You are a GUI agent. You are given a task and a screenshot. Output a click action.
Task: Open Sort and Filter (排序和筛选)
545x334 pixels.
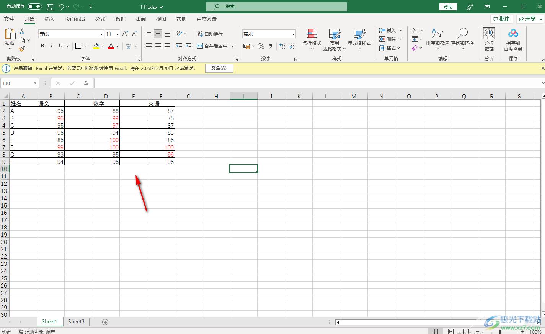pyautogui.click(x=437, y=39)
